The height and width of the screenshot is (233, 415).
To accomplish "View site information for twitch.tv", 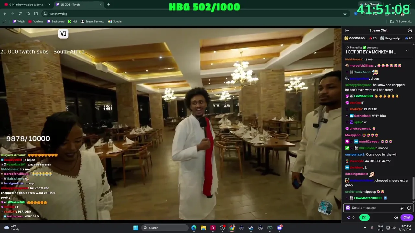I will click(45, 14).
